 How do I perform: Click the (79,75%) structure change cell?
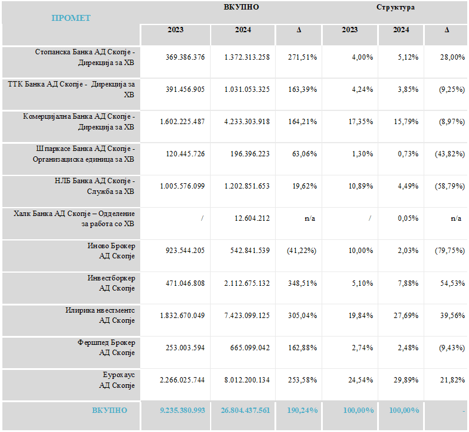coord(449,251)
